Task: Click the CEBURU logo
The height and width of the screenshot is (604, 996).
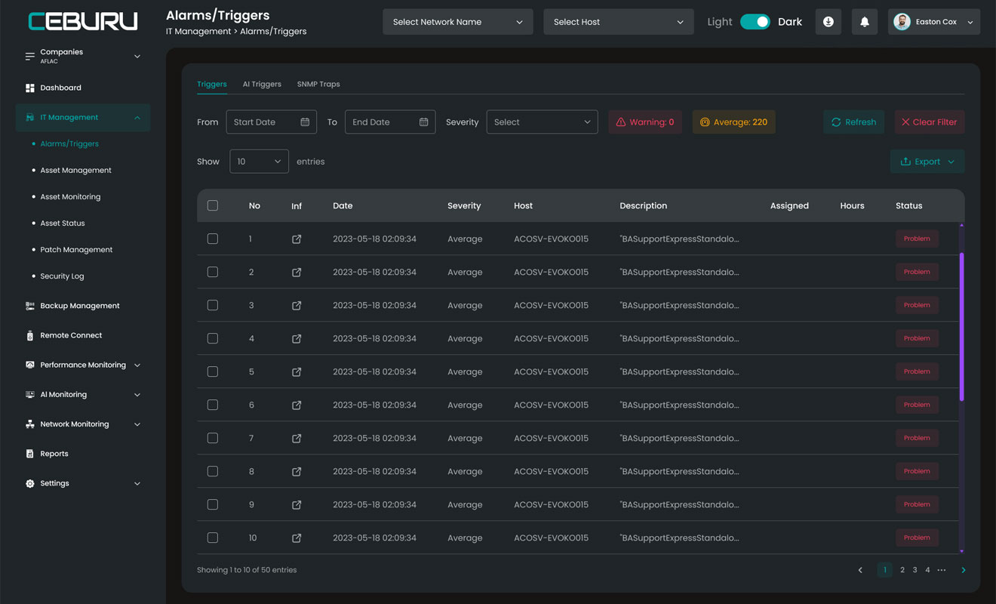Action: (83, 21)
